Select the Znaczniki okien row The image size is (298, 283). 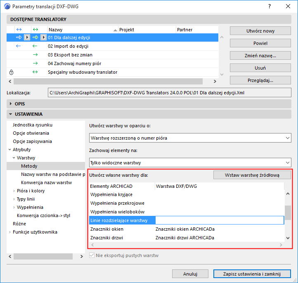point(187,229)
